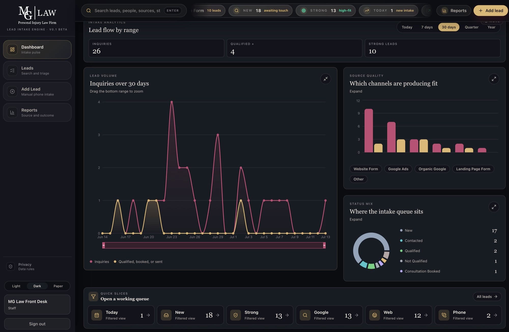The image size is (509, 332).
Task: Toggle the Other channel chip
Action: coord(358,179)
